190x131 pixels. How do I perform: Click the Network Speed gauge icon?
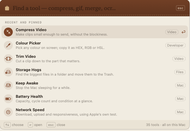8,112
